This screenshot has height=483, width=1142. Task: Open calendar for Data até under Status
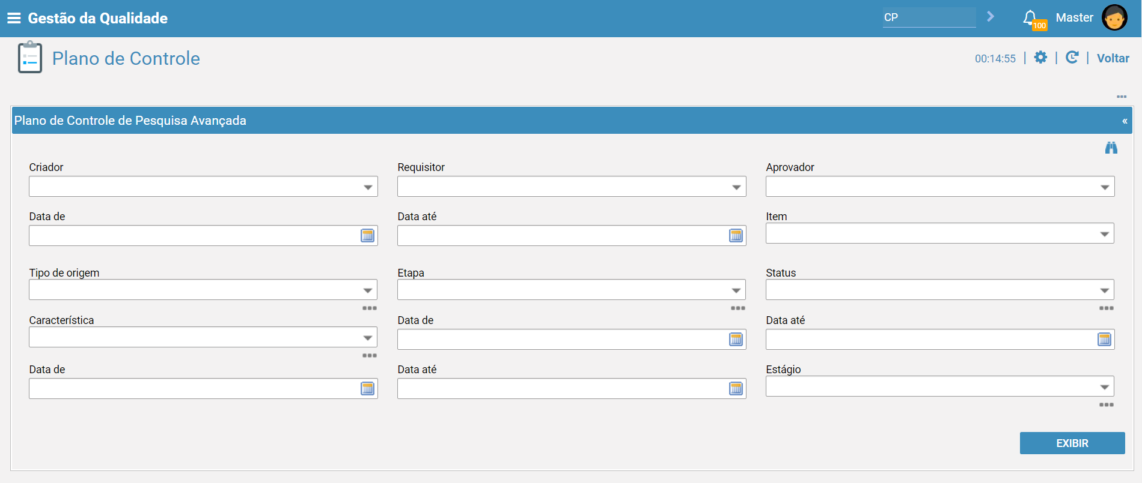pyautogui.click(x=1104, y=340)
